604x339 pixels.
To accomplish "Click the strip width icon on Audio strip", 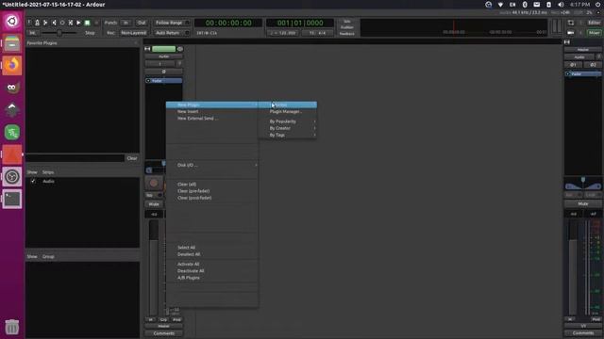I will coord(147,49).
